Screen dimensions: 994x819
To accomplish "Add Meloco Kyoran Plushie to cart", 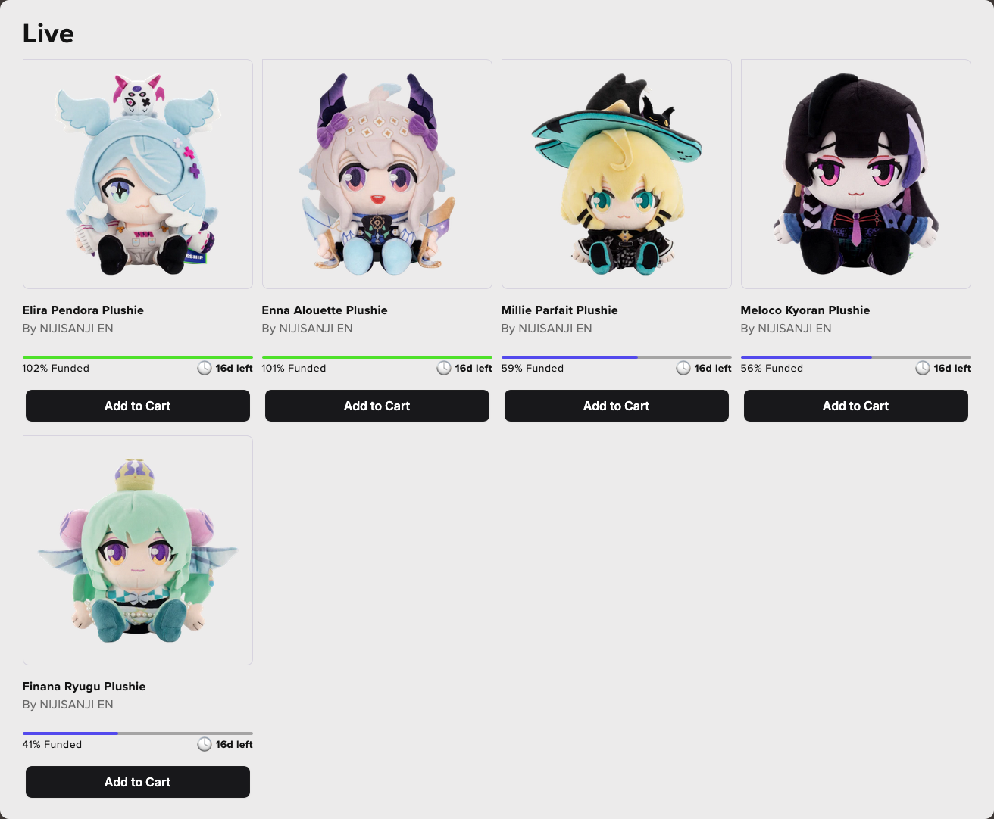I will 856,406.
